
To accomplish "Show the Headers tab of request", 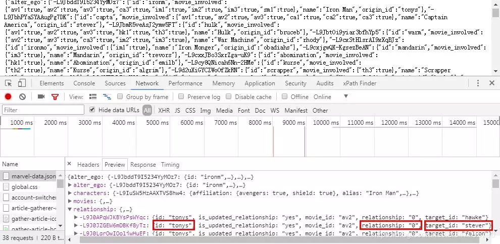I will (x=88, y=165).
